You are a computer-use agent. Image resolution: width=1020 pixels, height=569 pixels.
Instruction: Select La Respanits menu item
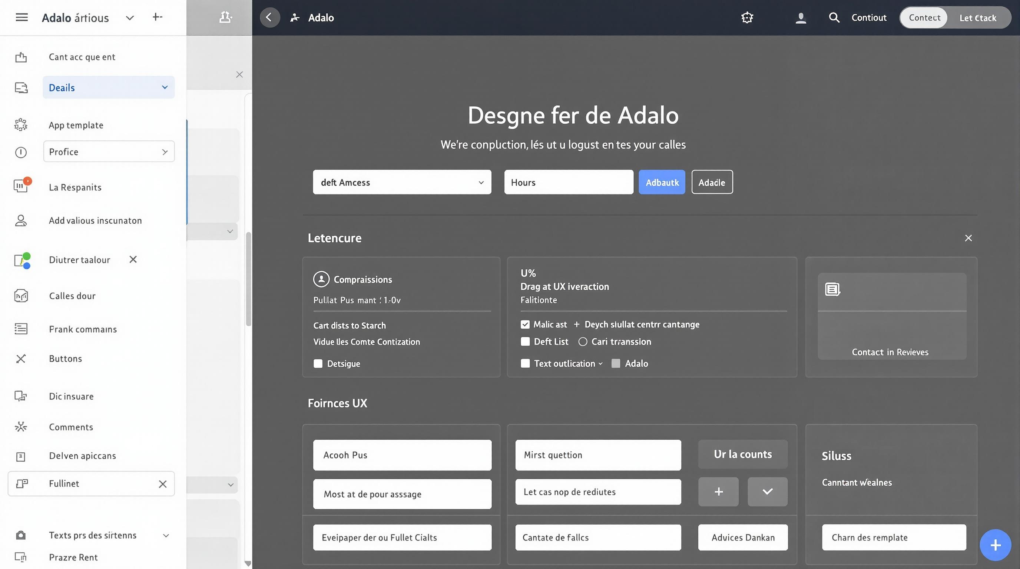pos(75,187)
